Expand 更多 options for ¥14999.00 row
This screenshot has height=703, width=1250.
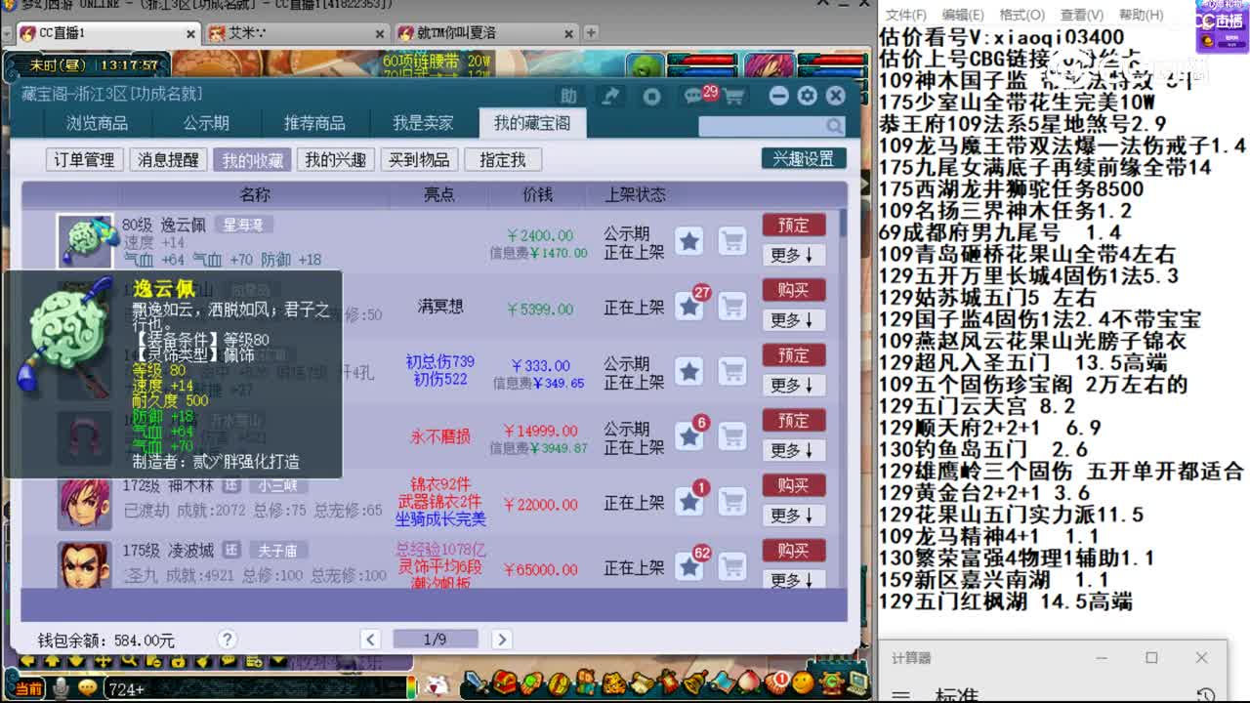click(793, 450)
